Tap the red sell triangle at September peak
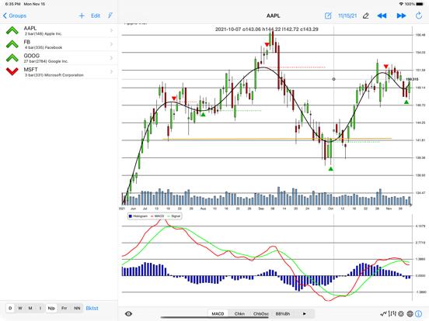The height and width of the screenshot is (321, 429). 267,44
